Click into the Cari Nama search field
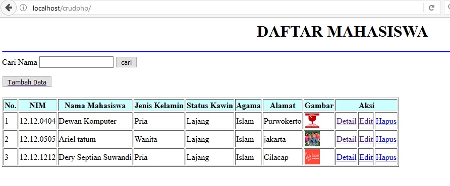 pyautogui.click(x=76, y=62)
